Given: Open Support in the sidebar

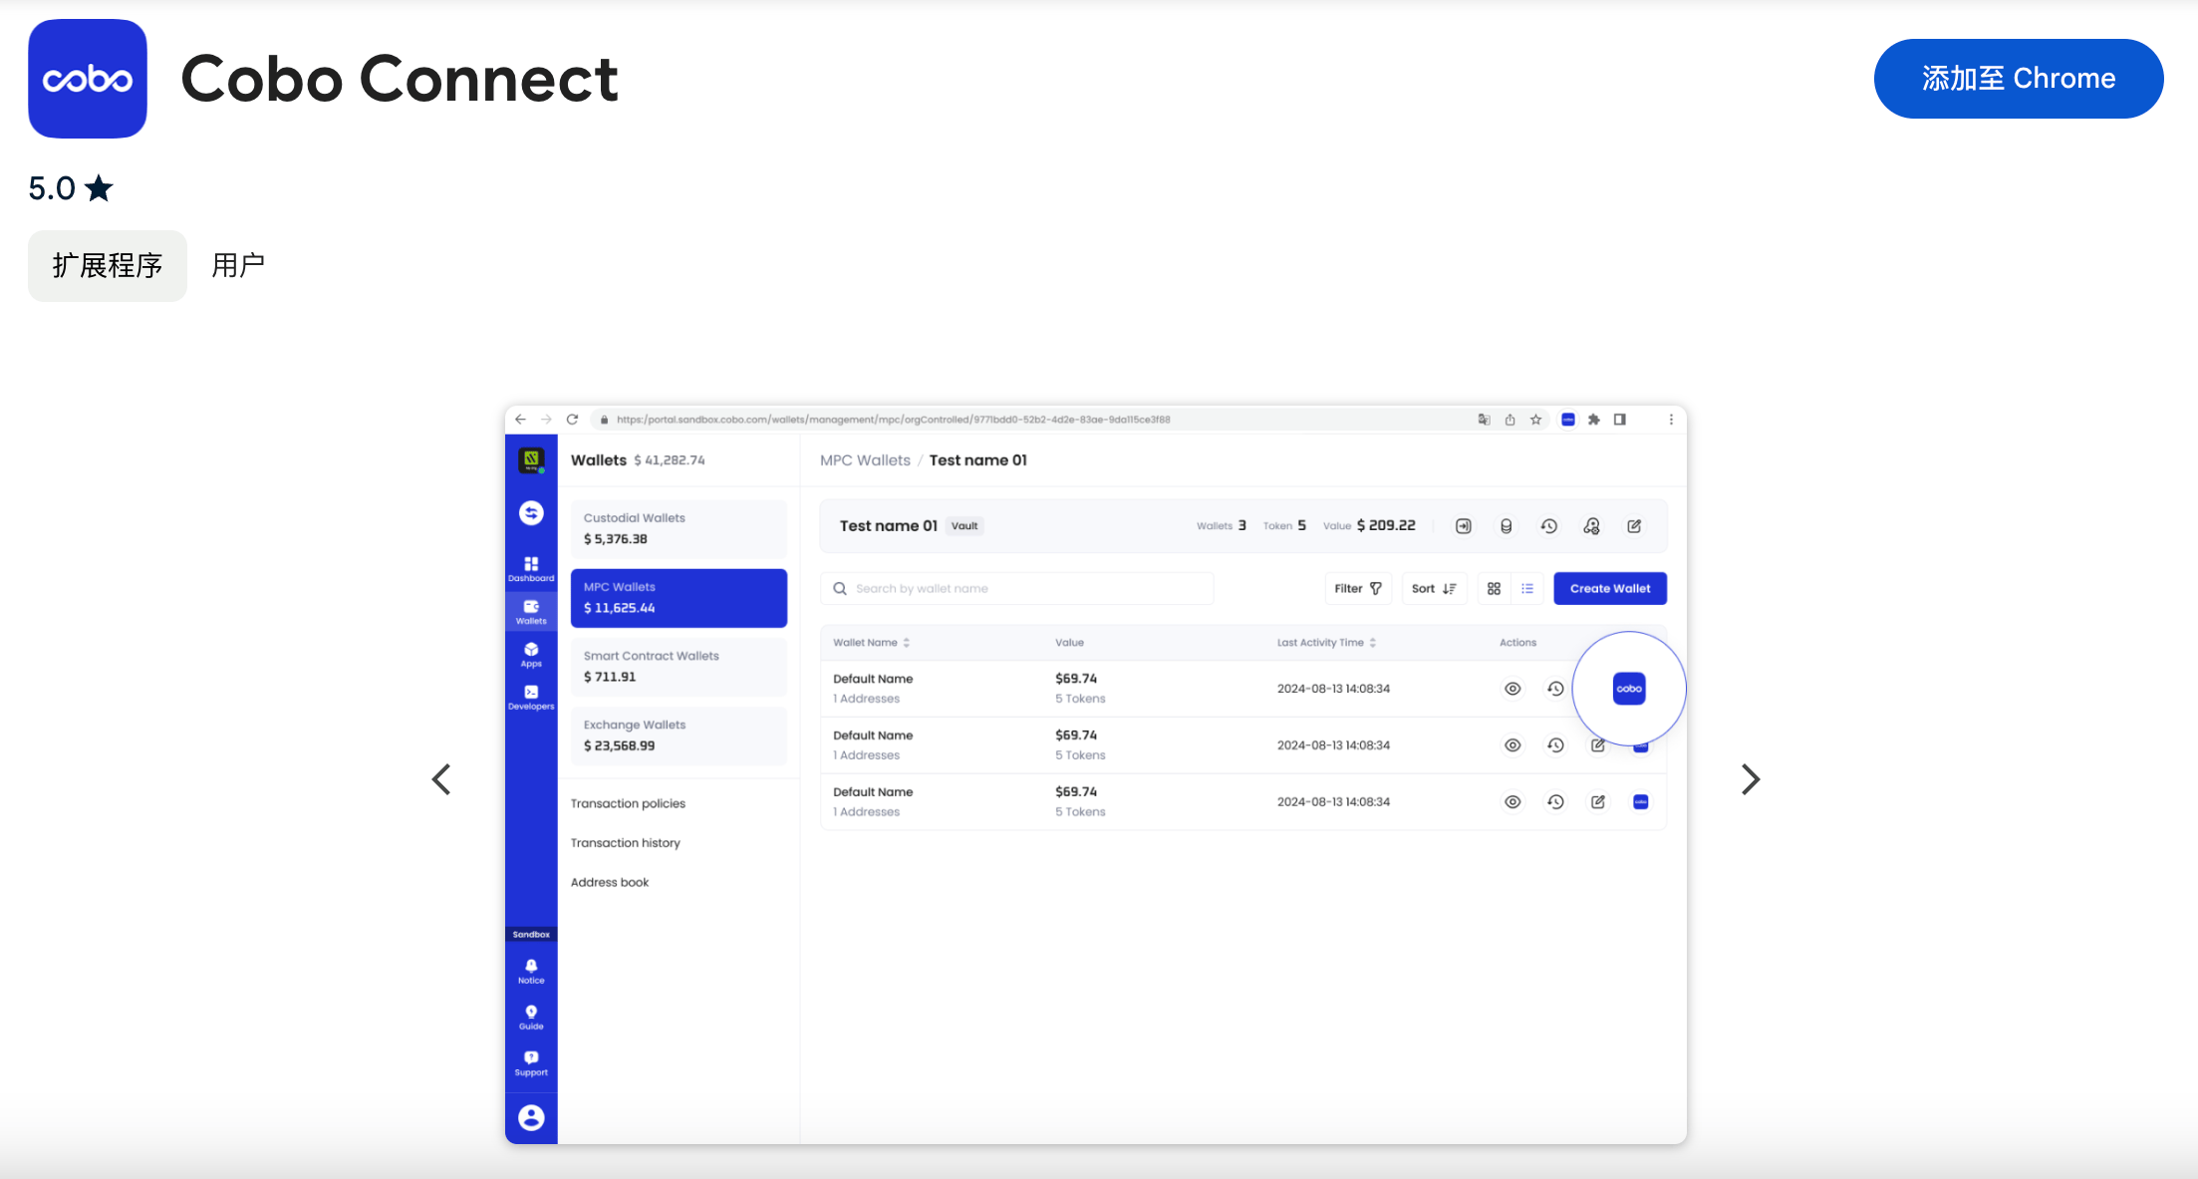Looking at the screenshot, I should click(x=531, y=1064).
